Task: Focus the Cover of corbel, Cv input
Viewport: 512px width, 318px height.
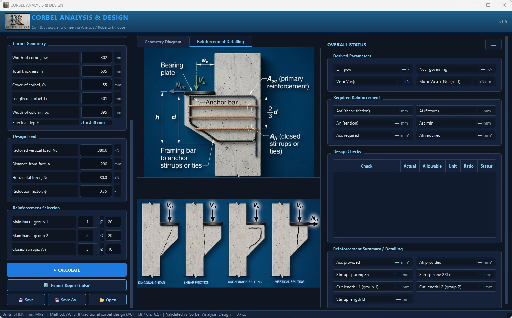Action: (97, 85)
